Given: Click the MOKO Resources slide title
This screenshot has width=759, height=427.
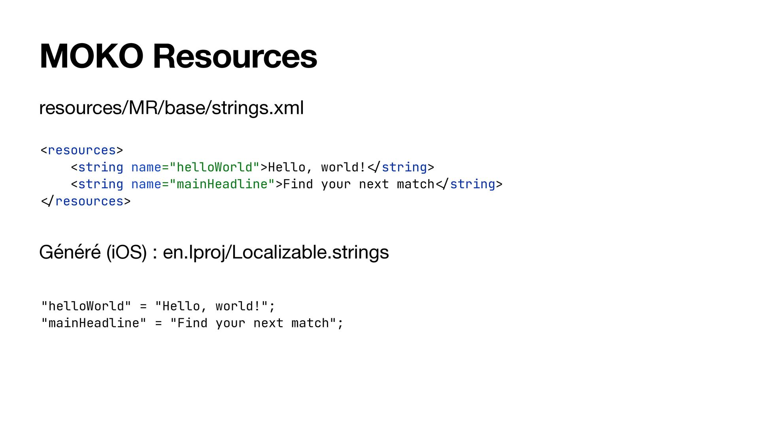Looking at the screenshot, I should click(x=178, y=56).
